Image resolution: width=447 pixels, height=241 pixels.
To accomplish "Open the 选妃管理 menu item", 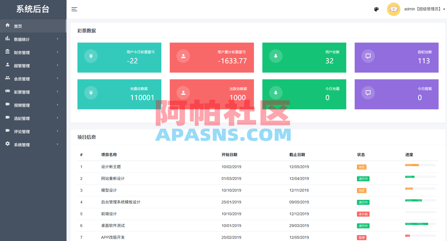I will [x=33, y=118].
